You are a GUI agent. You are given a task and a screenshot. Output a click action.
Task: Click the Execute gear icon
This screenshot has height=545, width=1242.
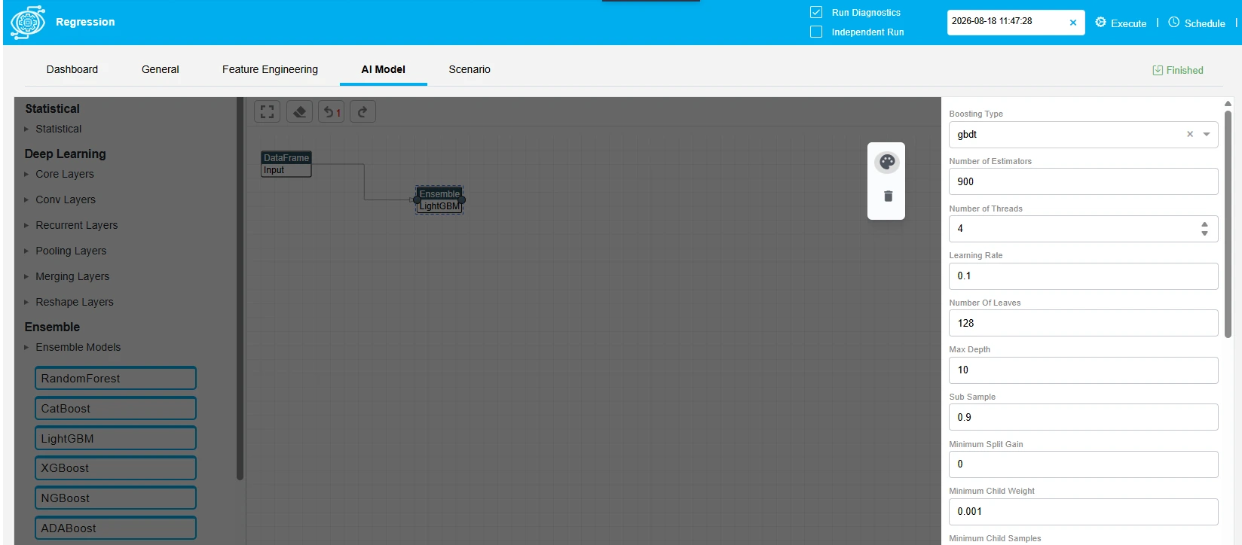click(1100, 23)
